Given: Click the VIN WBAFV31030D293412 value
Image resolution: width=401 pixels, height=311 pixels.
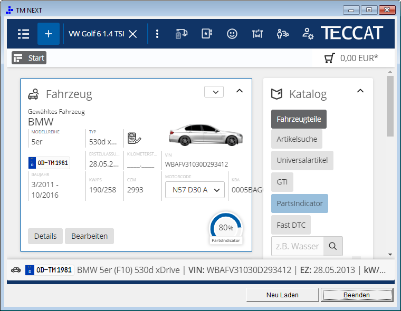Looking at the screenshot, I should click(x=196, y=164).
